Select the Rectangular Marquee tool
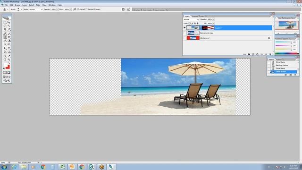The width and height of the screenshot is (302, 170). coord(5,22)
